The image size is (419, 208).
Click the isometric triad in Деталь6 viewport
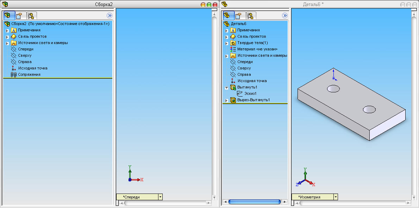tap(305, 177)
